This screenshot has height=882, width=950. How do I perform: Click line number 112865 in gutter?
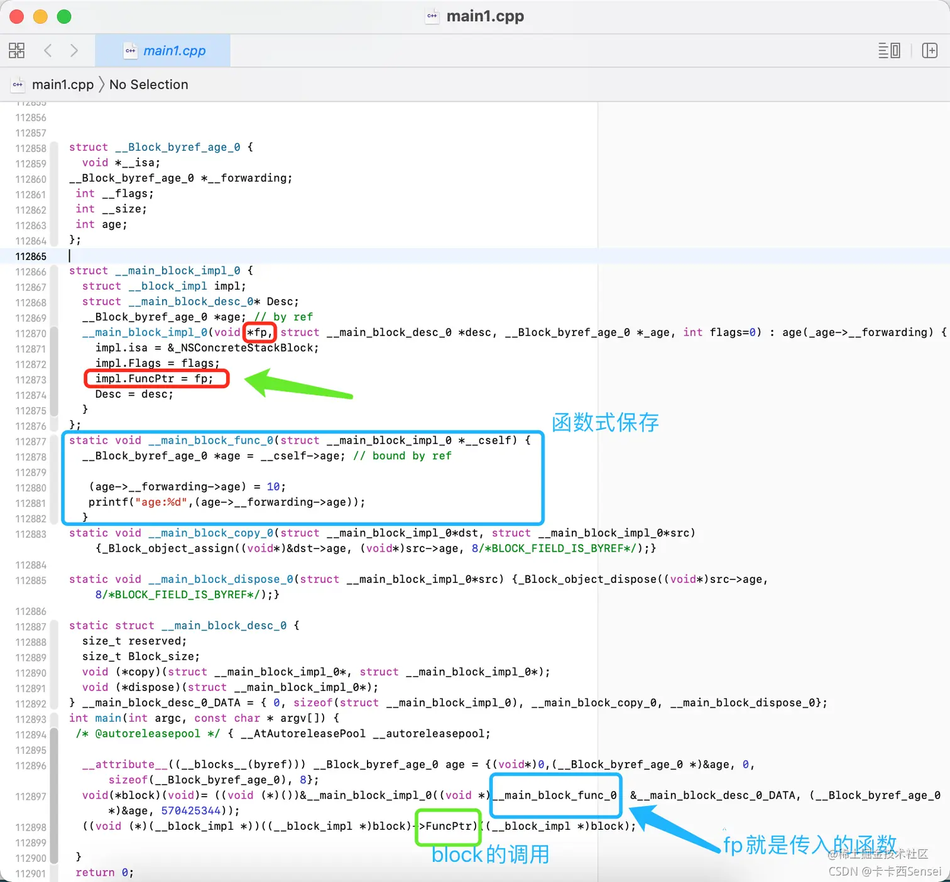pos(31,256)
